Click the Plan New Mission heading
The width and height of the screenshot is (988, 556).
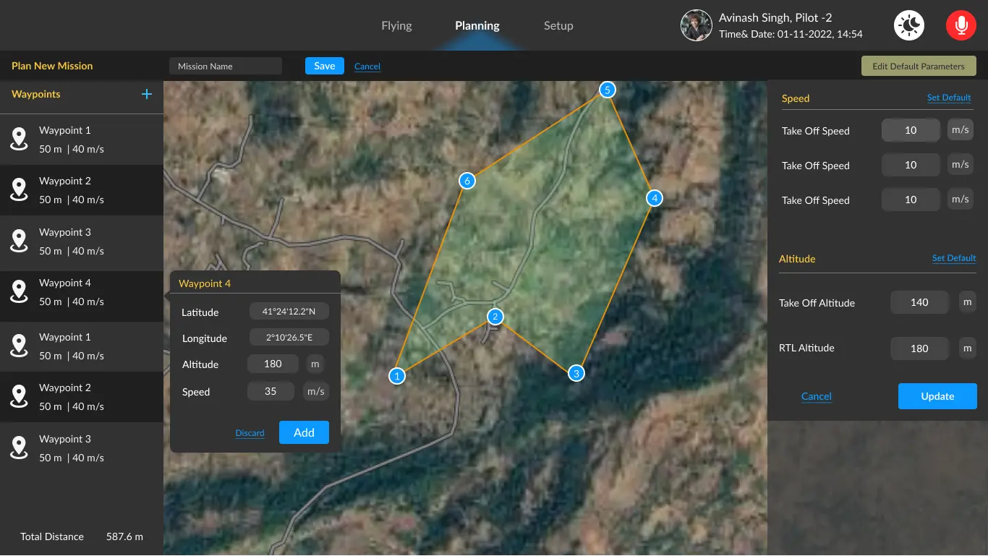(x=52, y=66)
